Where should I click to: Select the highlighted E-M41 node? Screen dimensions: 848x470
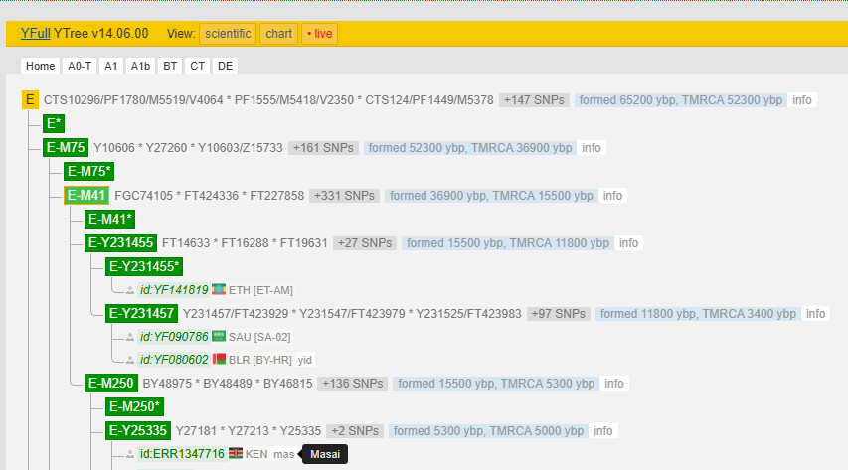click(x=85, y=195)
